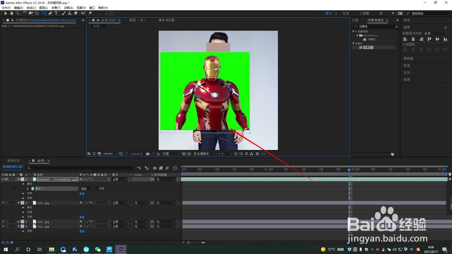Select the Puppet Pin tool
The height and width of the screenshot is (254, 452).
point(90,13)
